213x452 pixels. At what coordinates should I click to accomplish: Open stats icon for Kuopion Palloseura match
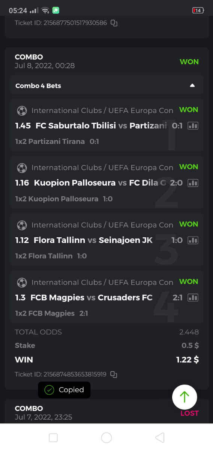193,183
